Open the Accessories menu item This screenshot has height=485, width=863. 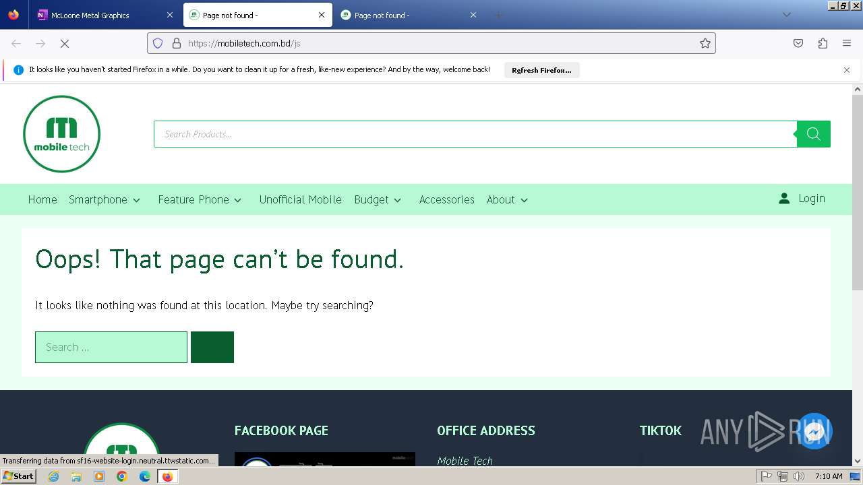[x=446, y=199]
